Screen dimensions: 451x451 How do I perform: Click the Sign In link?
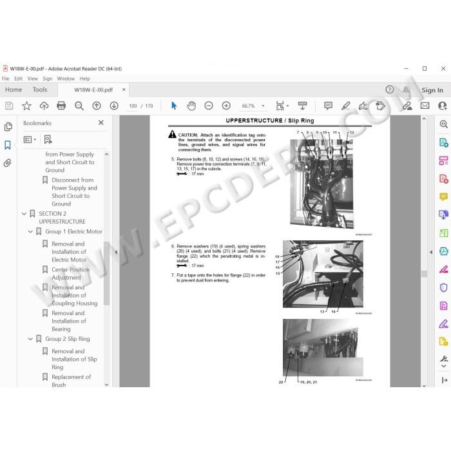point(432,90)
